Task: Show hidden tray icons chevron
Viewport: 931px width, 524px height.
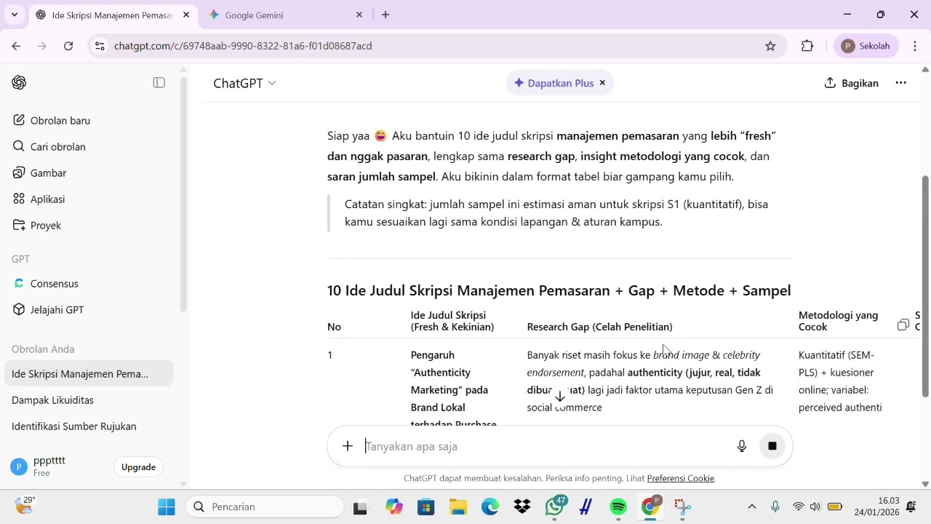Action: coord(752,507)
